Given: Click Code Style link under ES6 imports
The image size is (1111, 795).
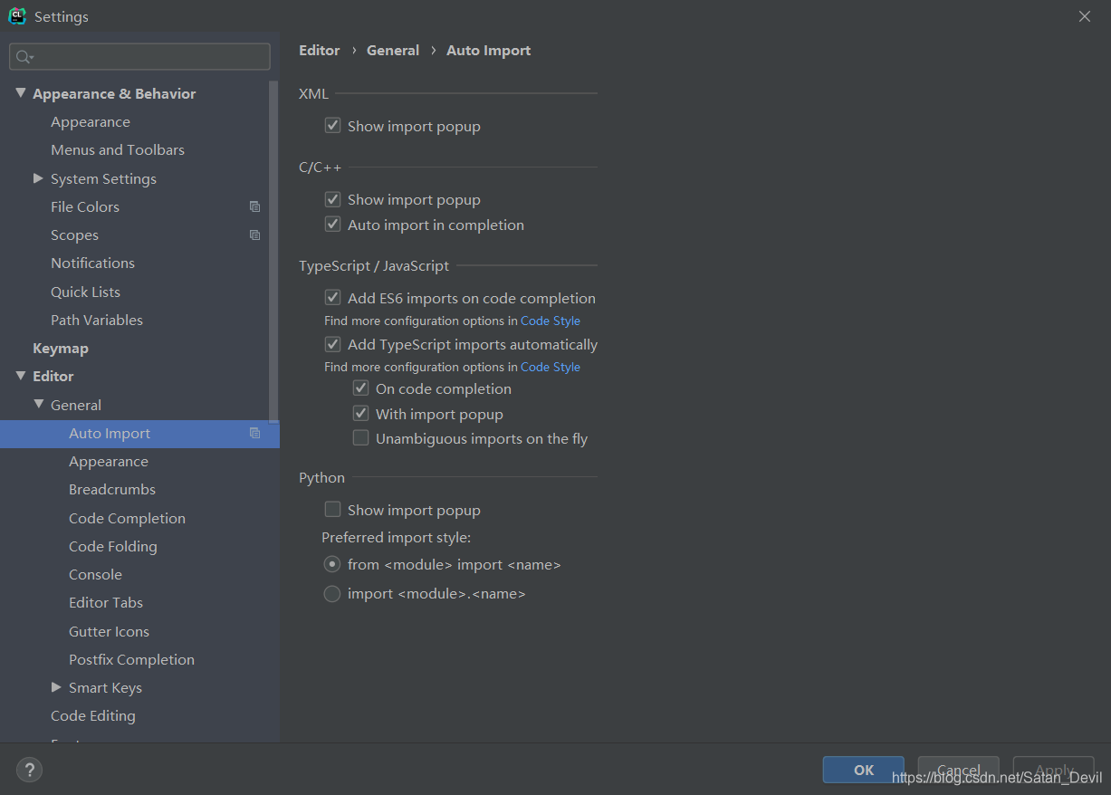Looking at the screenshot, I should pyautogui.click(x=551, y=321).
